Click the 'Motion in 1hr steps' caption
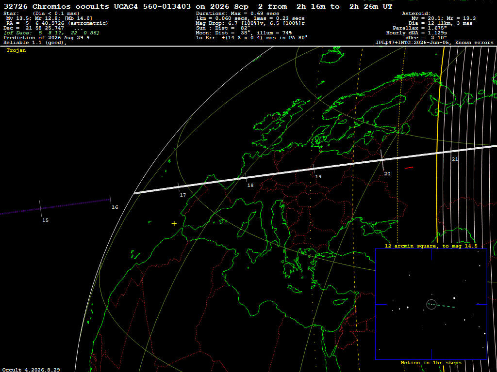 point(431,362)
